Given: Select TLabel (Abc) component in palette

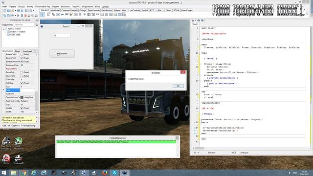Looking at the screenshot, I should (x=62, y=14).
